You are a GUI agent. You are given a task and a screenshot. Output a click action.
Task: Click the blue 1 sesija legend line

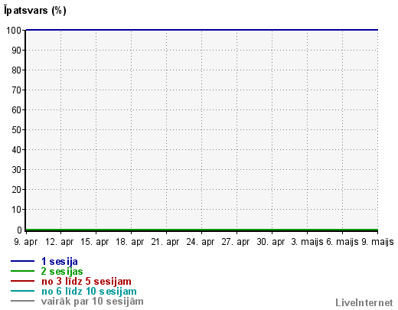coord(22,261)
